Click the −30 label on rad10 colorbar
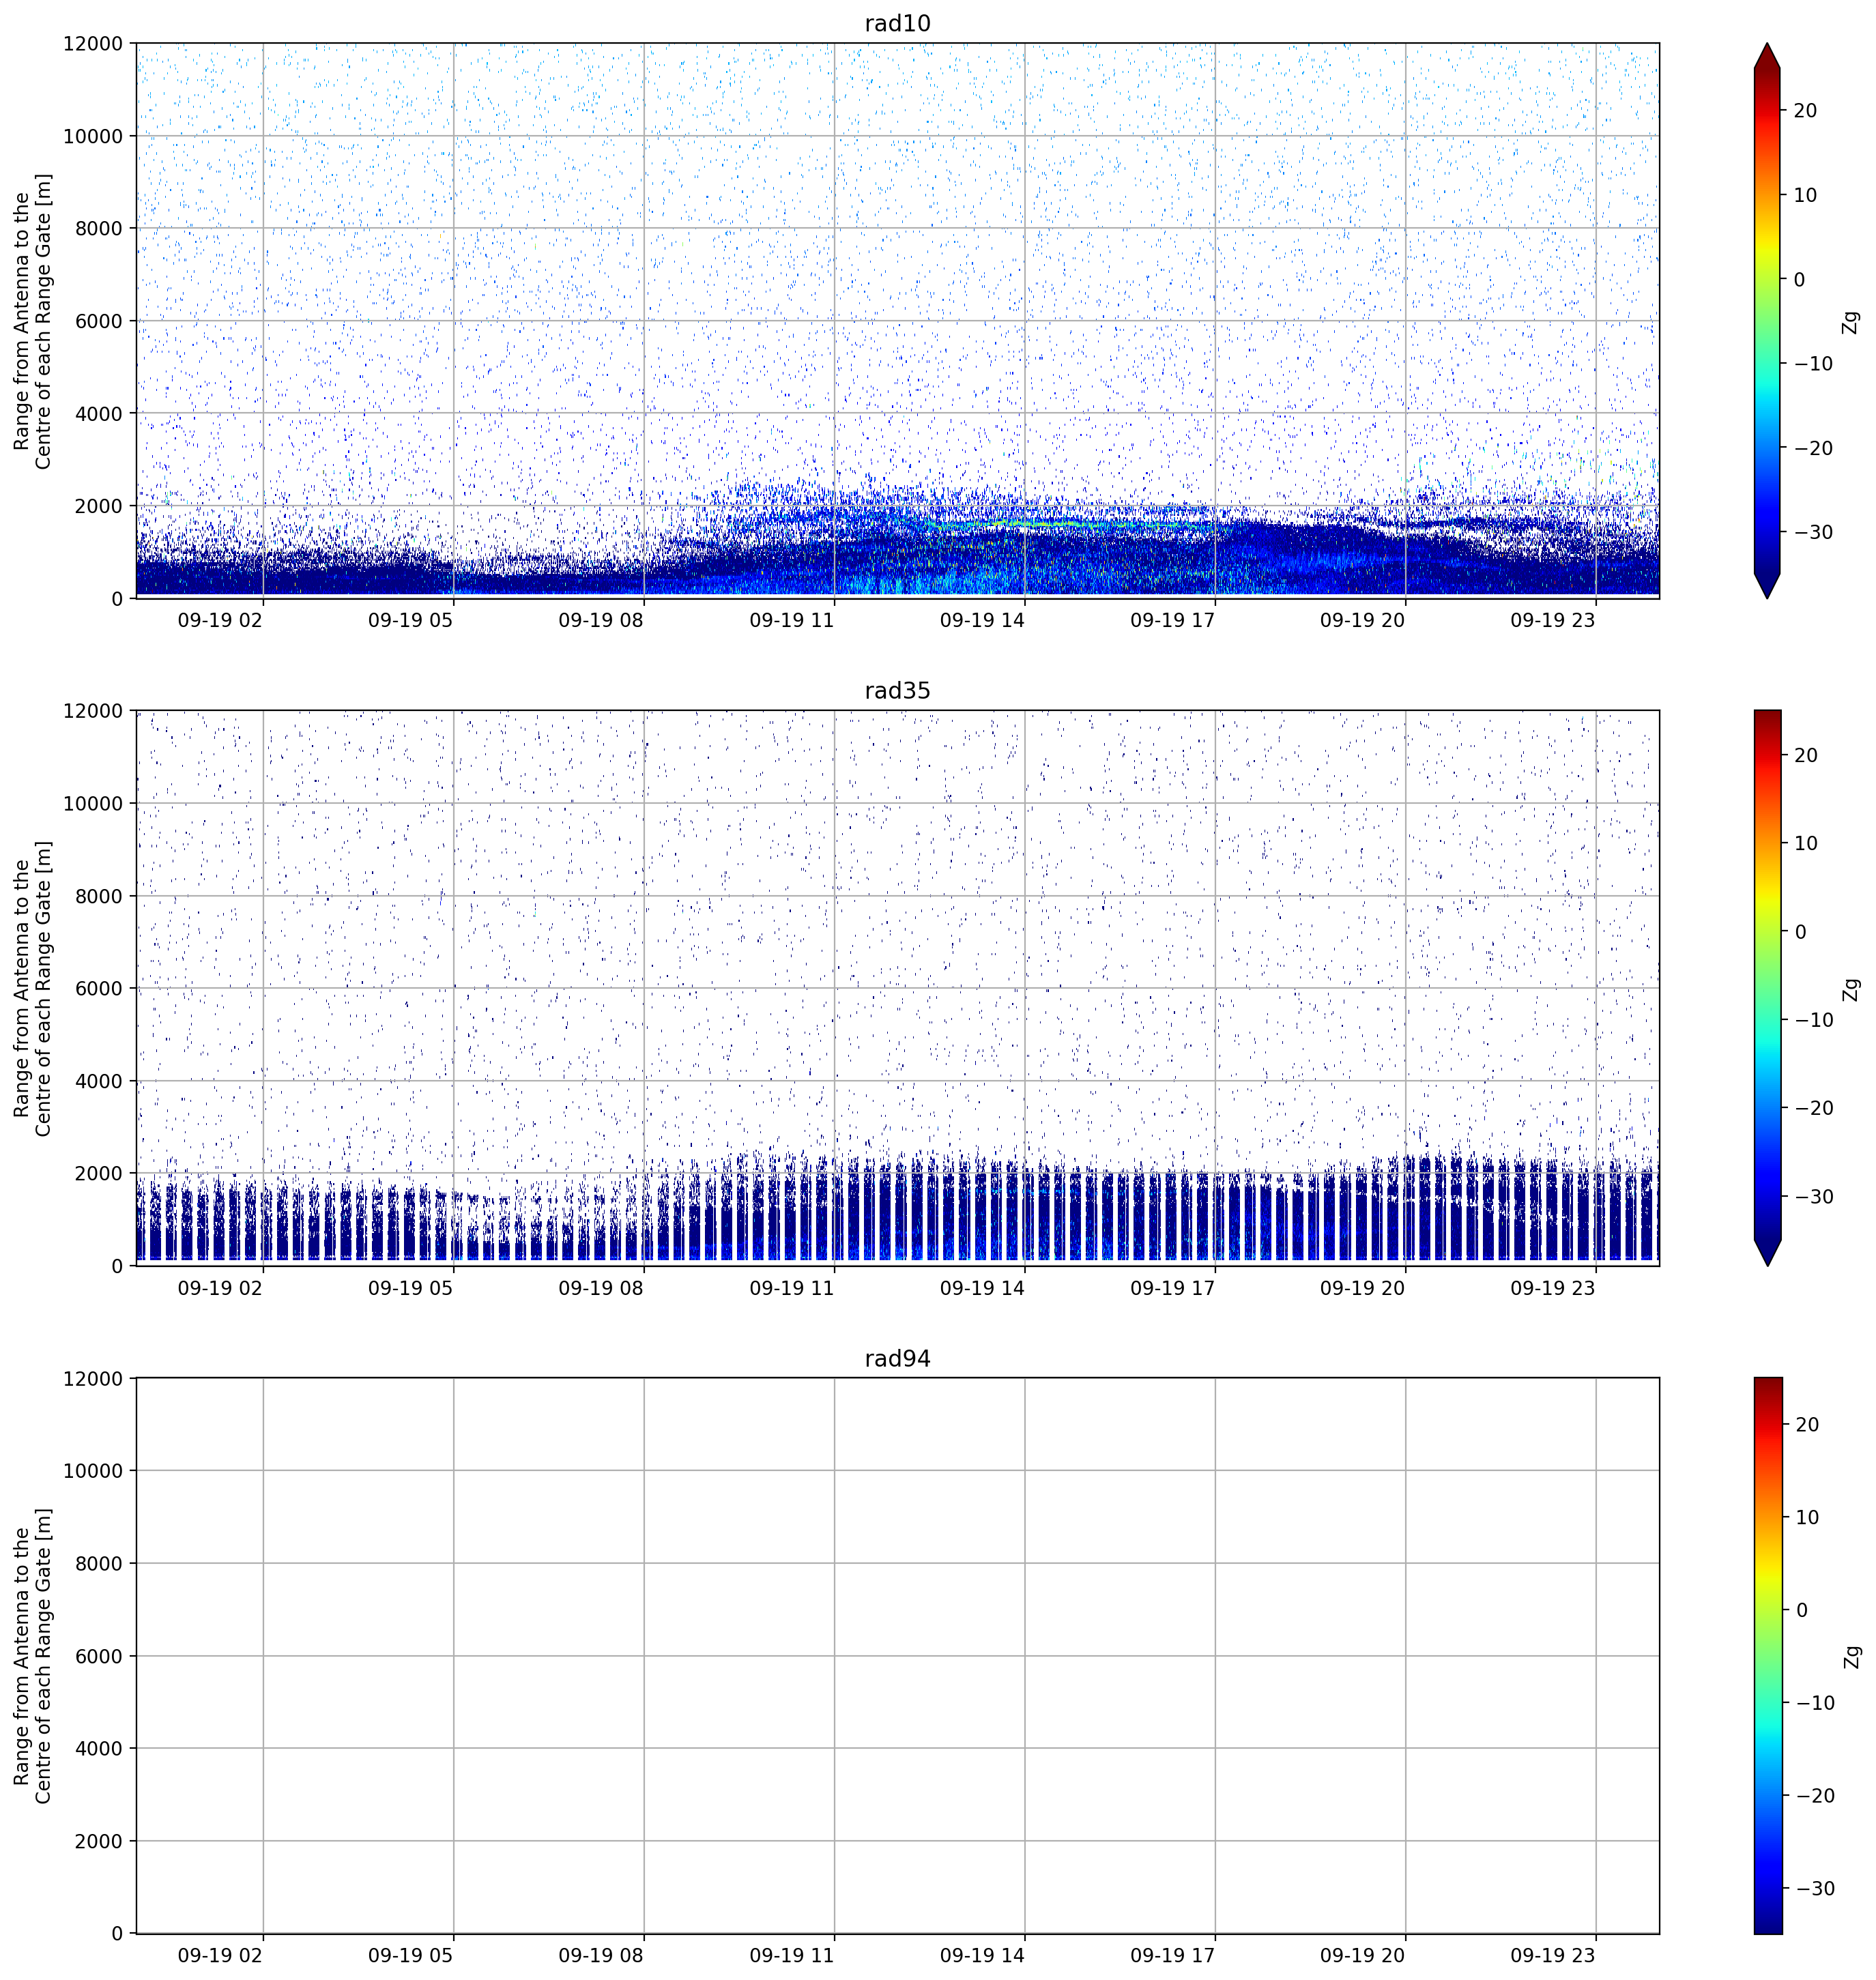This screenshot has width=1876, height=1980. (1813, 532)
